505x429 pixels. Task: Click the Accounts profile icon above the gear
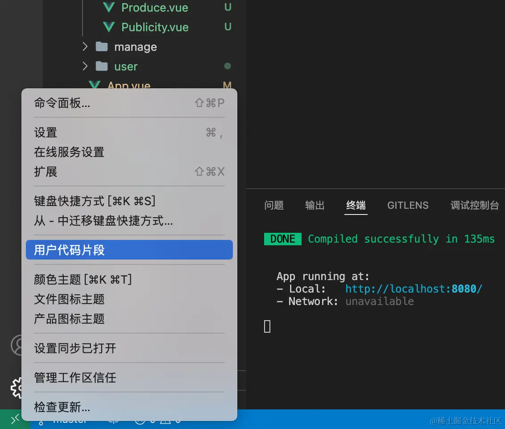17,345
